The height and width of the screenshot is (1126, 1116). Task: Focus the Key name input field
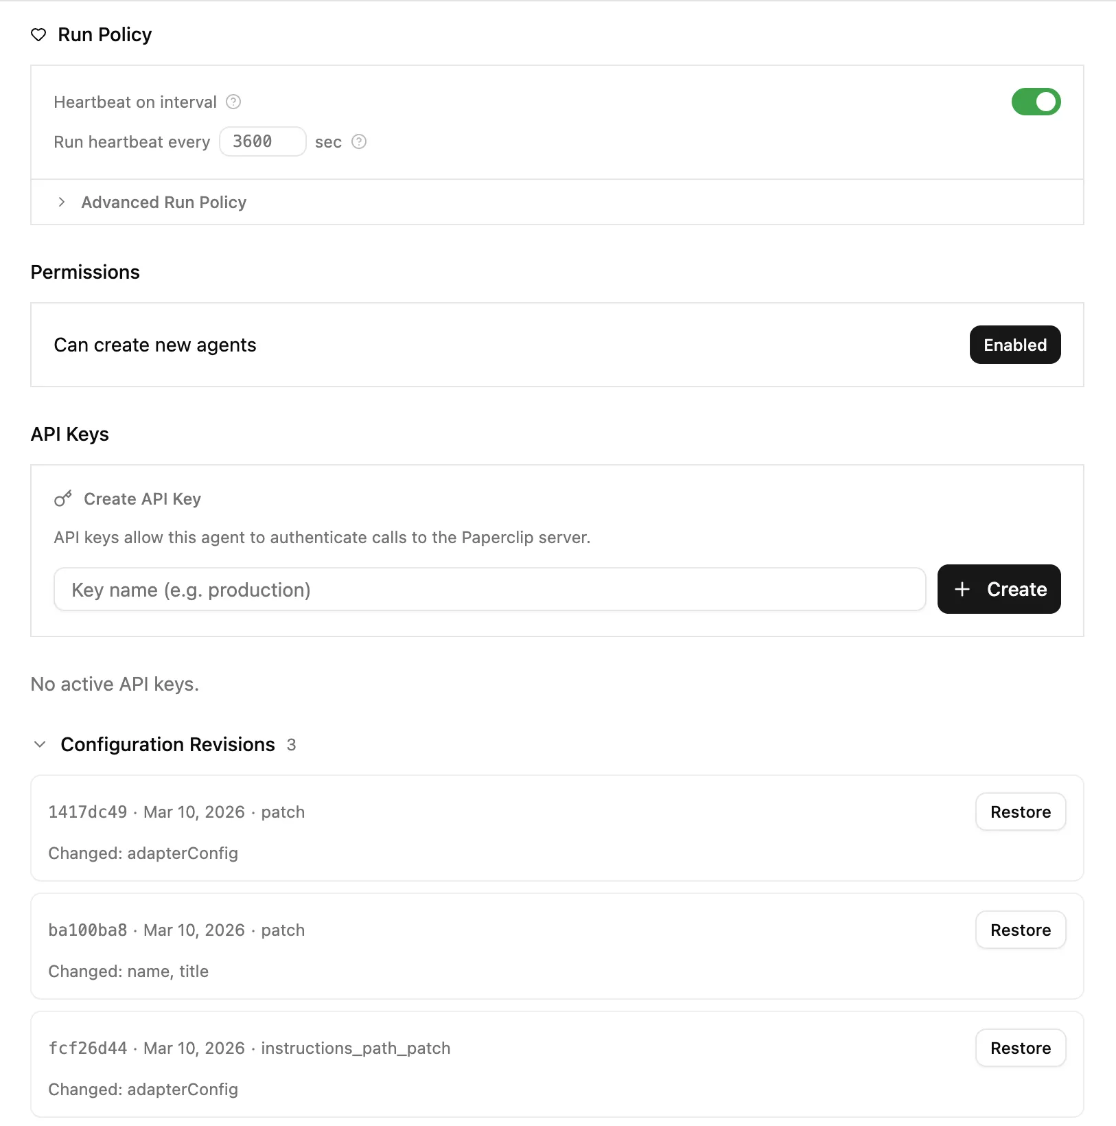(x=489, y=590)
